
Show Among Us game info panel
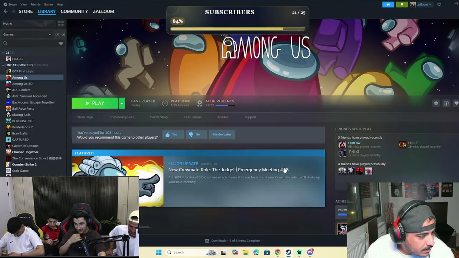pyautogui.click(x=446, y=103)
